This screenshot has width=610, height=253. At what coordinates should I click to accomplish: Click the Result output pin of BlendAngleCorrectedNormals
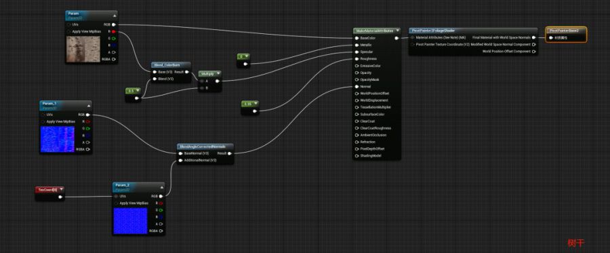230,153
